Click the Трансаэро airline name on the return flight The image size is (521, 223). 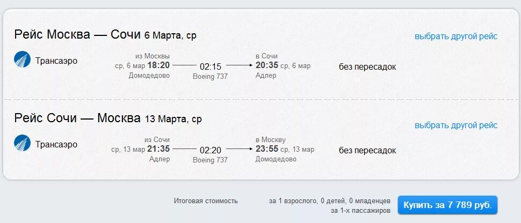[x=56, y=145]
